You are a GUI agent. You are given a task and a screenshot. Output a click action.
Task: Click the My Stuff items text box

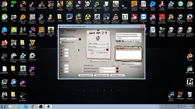[x=129, y=55]
